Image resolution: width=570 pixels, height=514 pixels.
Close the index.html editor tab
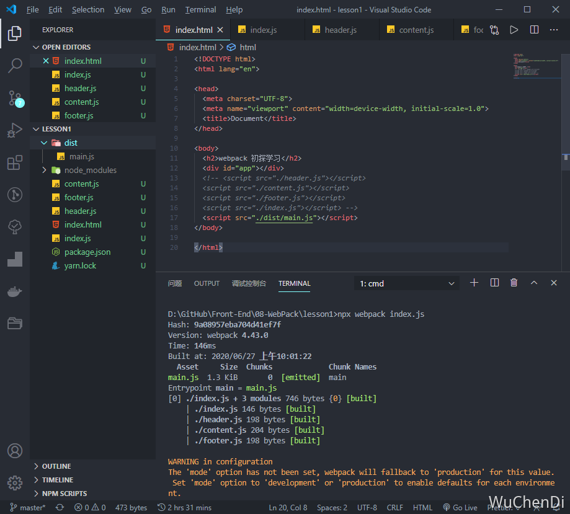pyautogui.click(x=220, y=30)
